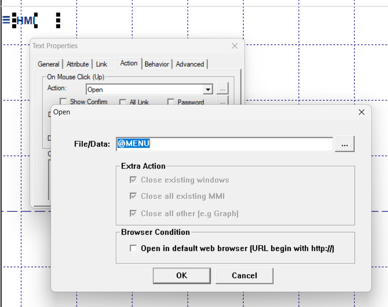Viewport: 388px width, 307px height.
Task: Select the Advanced tab
Action: [x=190, y=64]
